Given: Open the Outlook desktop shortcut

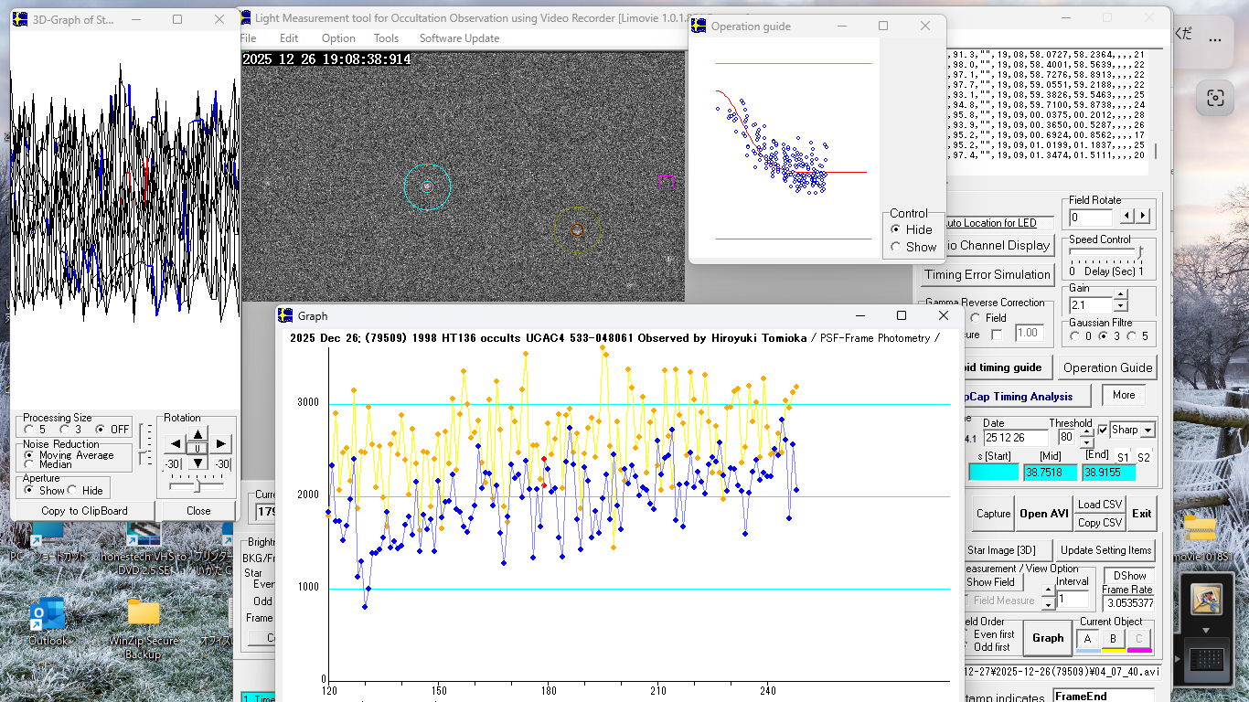Looking at the screenshot, I should [x=48, y=615].
